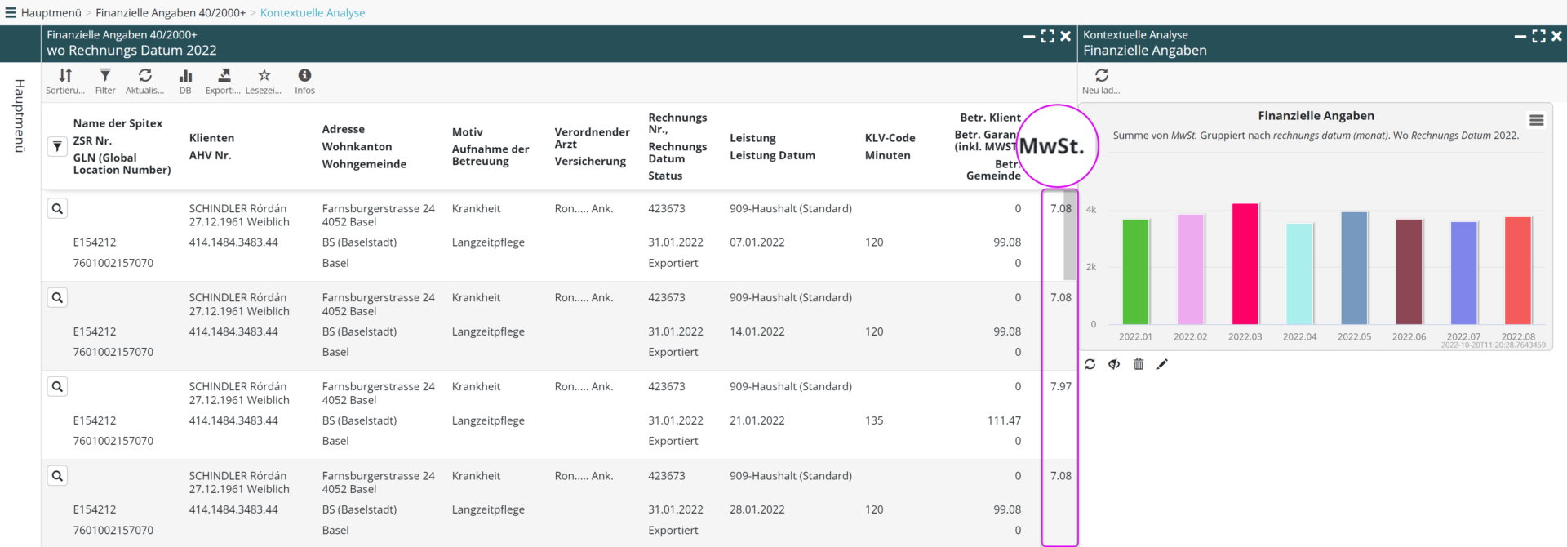The width and height of the screenshot is (1567, 547).
Task: Open details magnifier for first table row
Action: (57, 209)
